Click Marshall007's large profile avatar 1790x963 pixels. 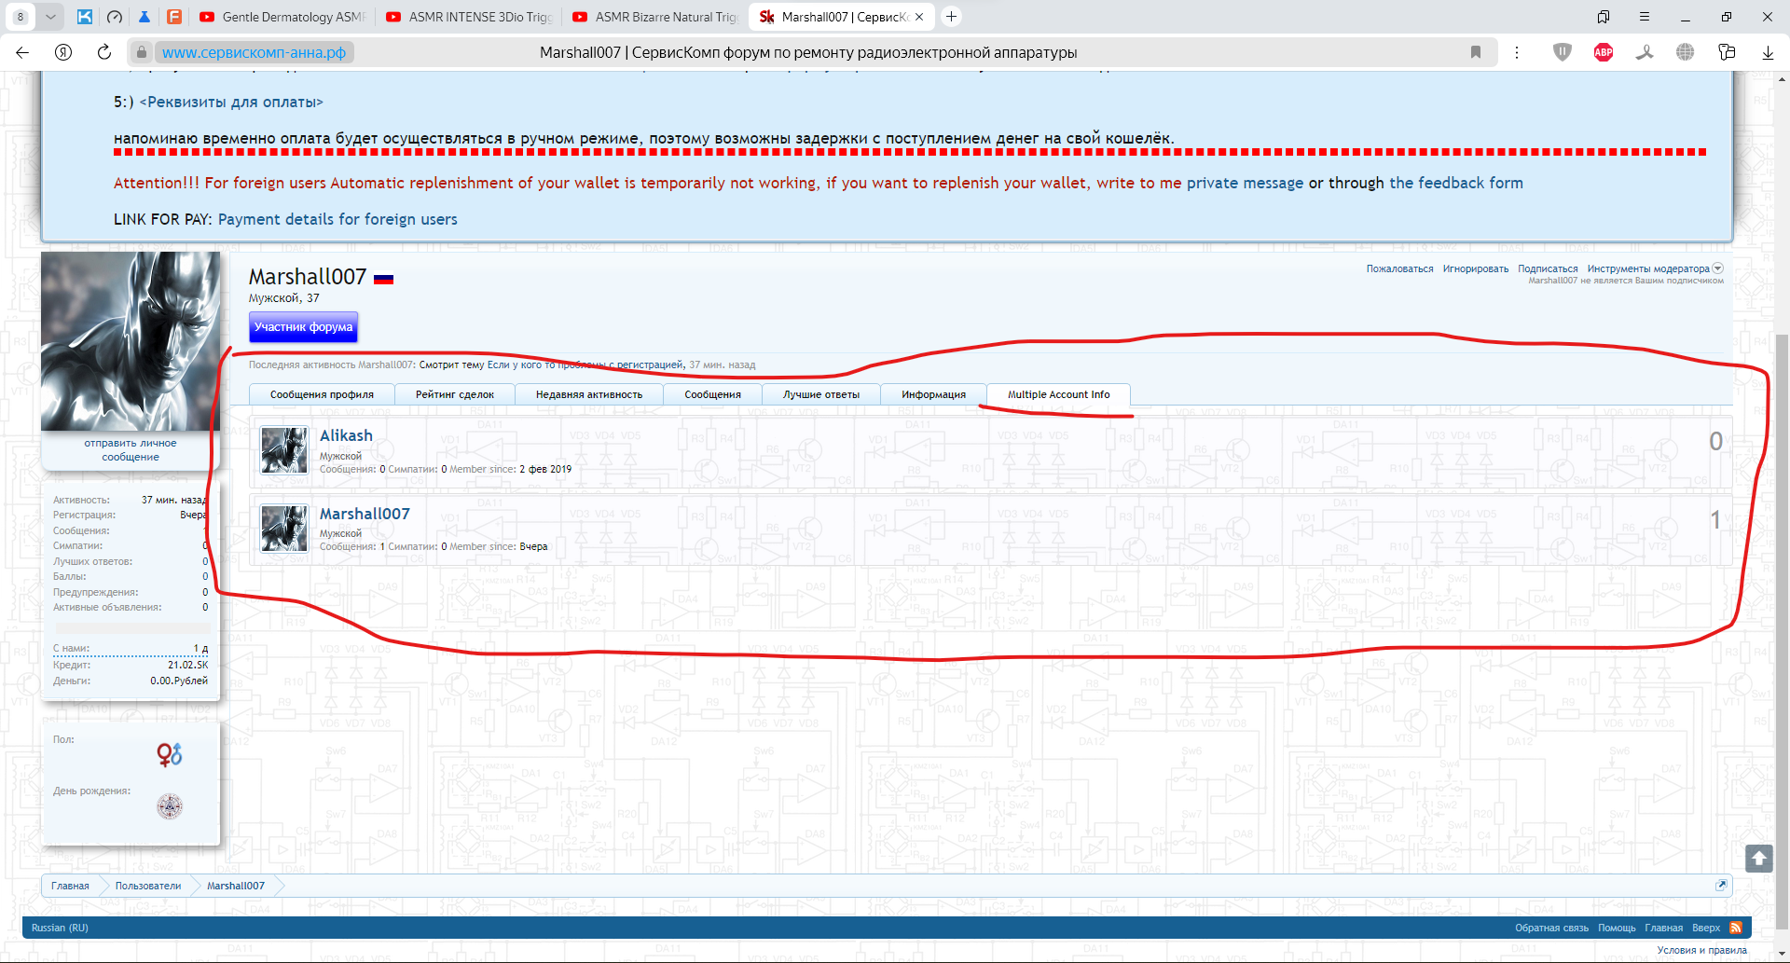pos(131,341)
